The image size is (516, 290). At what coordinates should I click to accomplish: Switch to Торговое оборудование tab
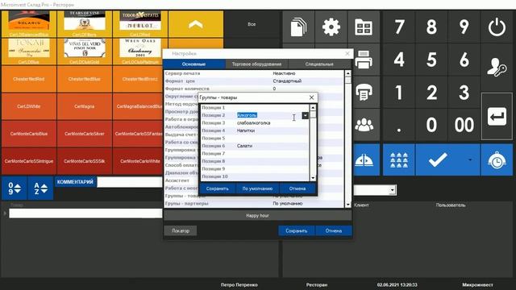click(x=256, y=64)
